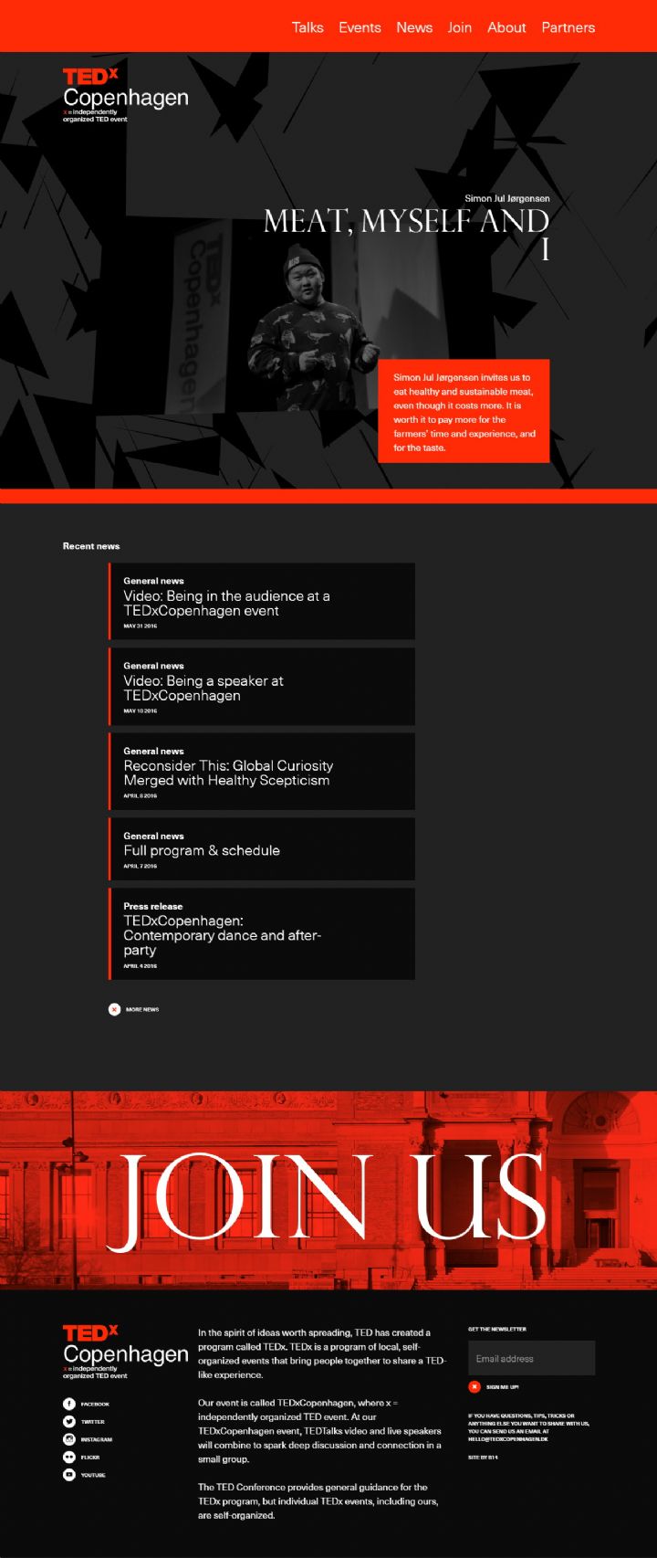Viewport: 657px width, 1558px height.
Task: Click the More News text link
Action: click(x=142, y=1009)
